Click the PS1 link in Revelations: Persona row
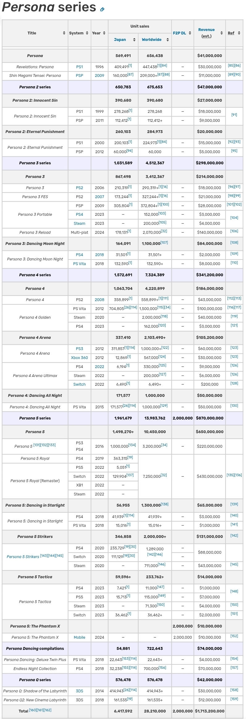246x719 pixels. click(79, 67)
